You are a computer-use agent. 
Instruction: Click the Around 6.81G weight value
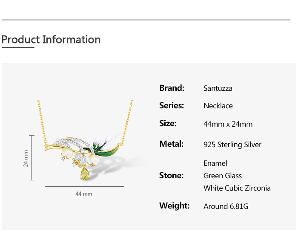click(x=226, y=206)
